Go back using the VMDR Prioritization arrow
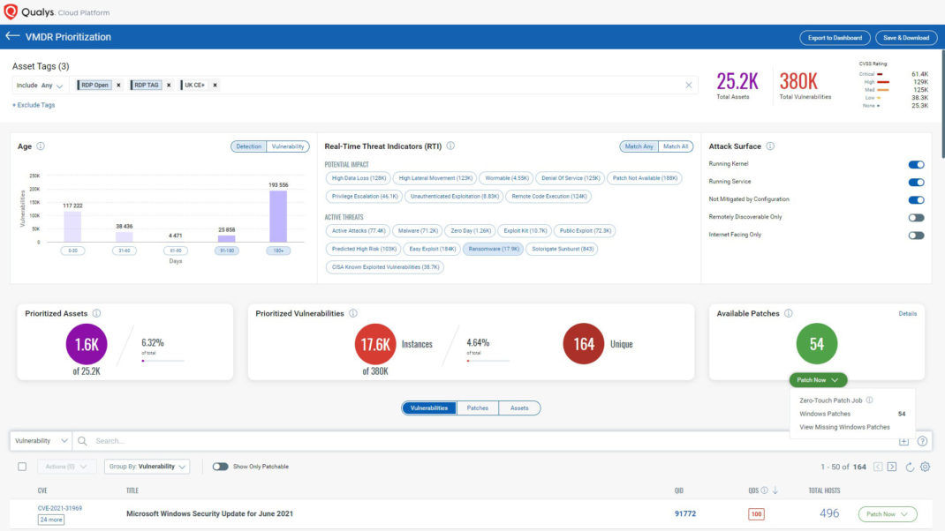 coord(12,36)
